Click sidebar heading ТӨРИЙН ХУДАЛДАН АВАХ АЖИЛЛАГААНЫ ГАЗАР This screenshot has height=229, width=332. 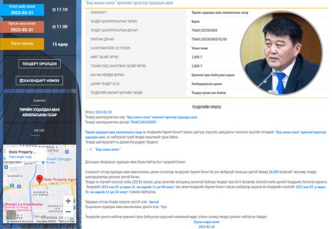click(40, 112)
